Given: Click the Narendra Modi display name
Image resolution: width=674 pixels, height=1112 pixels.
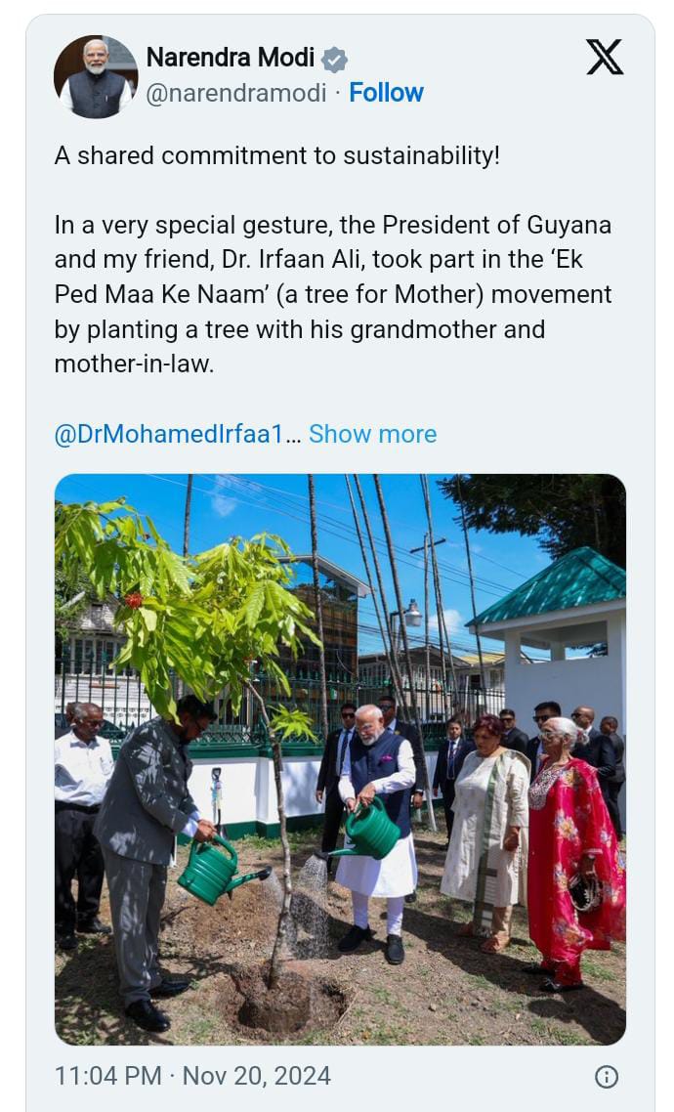Looking at the screenshot, I should [231, 58].
